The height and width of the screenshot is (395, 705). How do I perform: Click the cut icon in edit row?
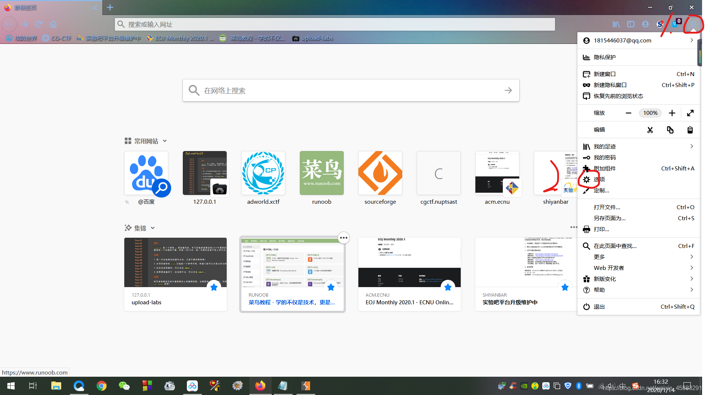650,130
